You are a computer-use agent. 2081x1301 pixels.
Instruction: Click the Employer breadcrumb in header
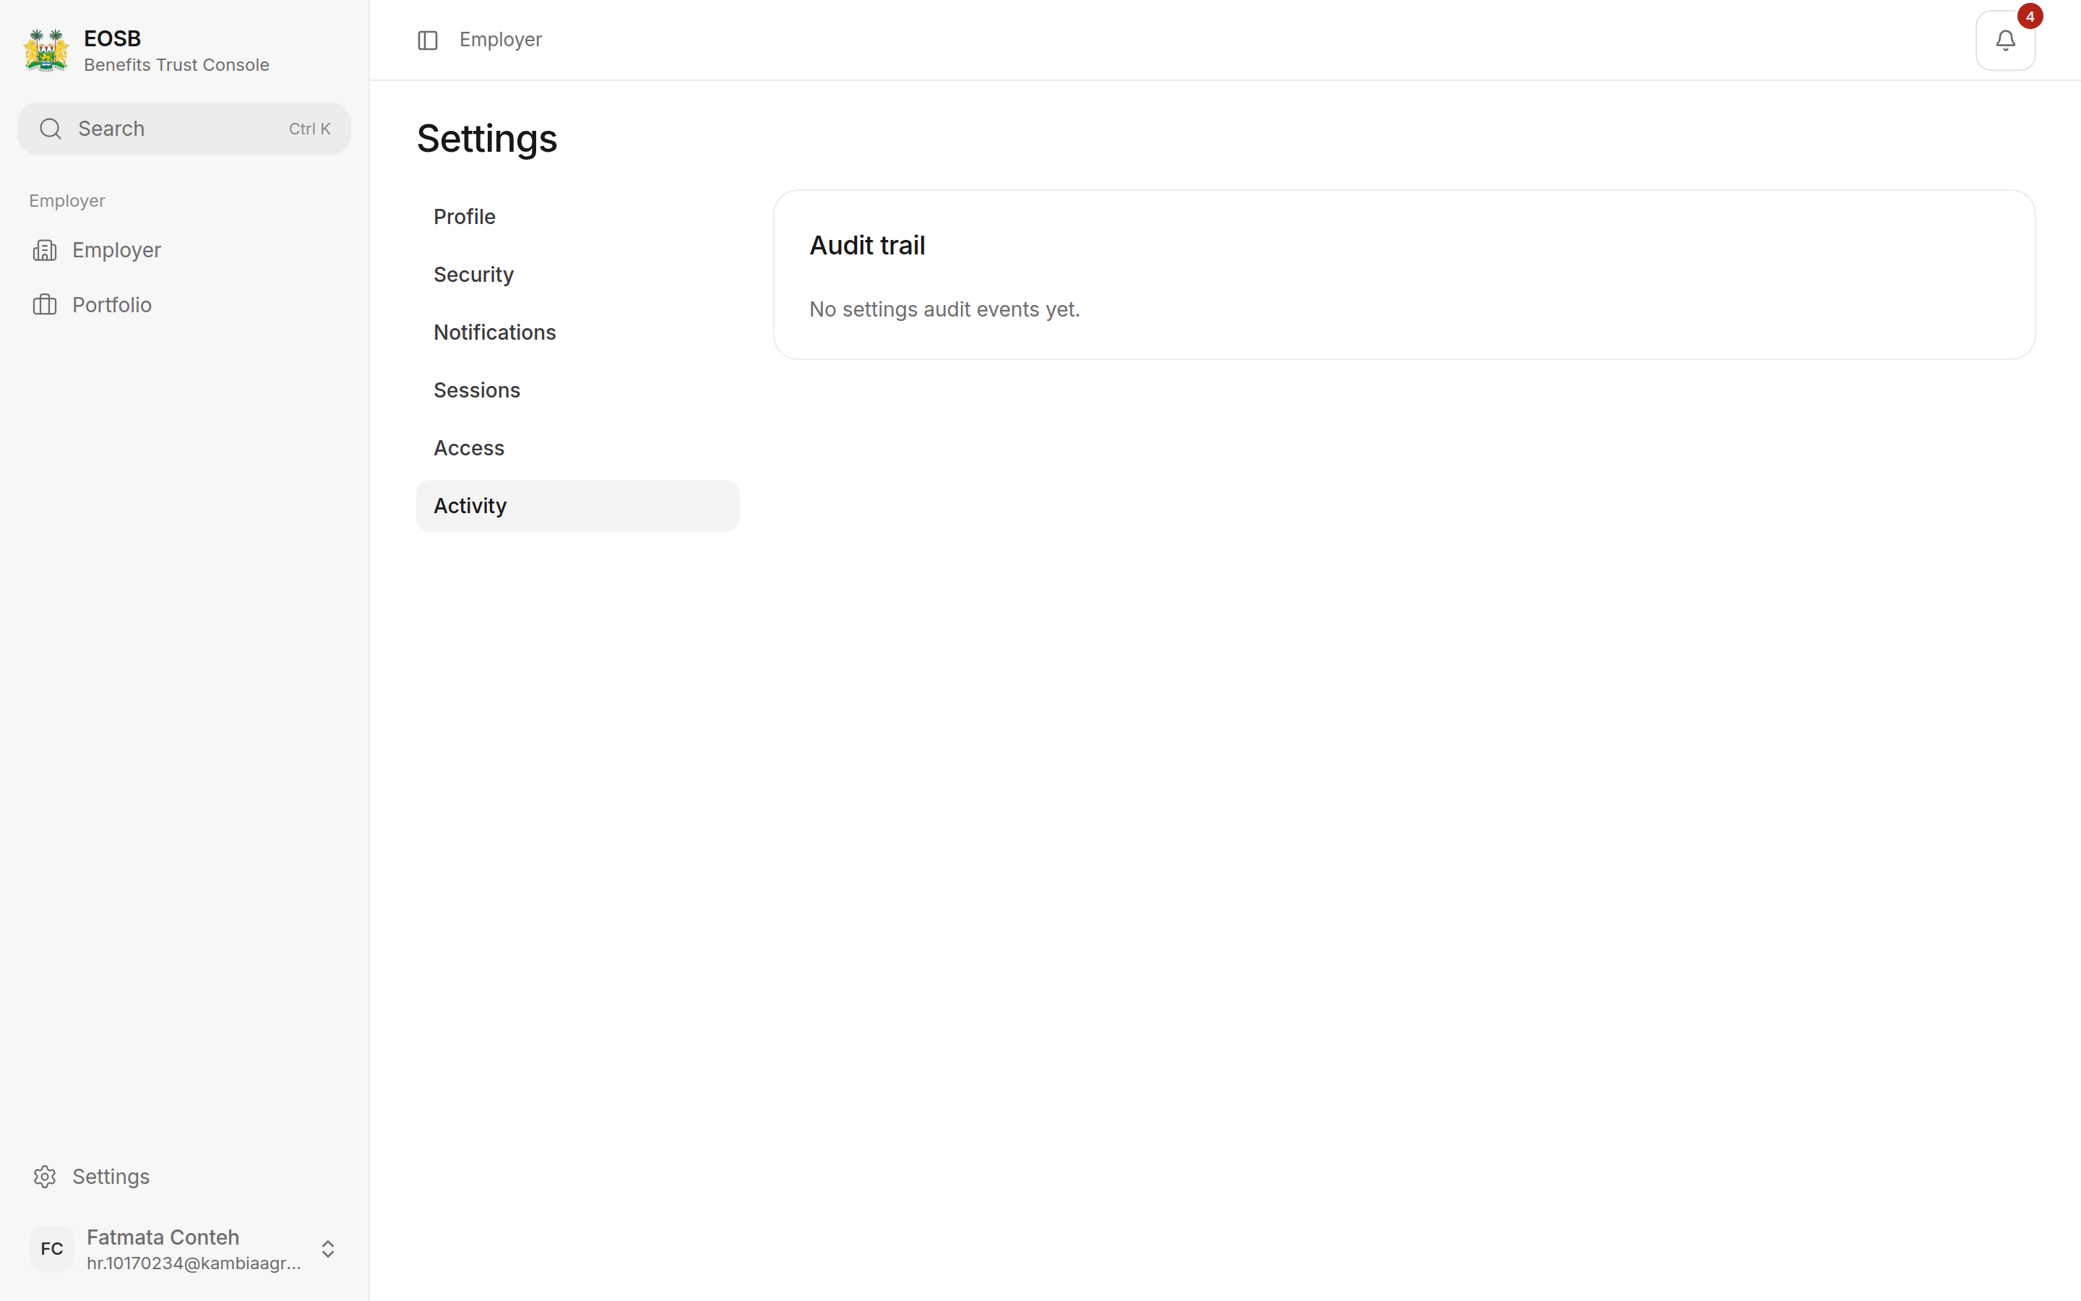tap(501, 40)
